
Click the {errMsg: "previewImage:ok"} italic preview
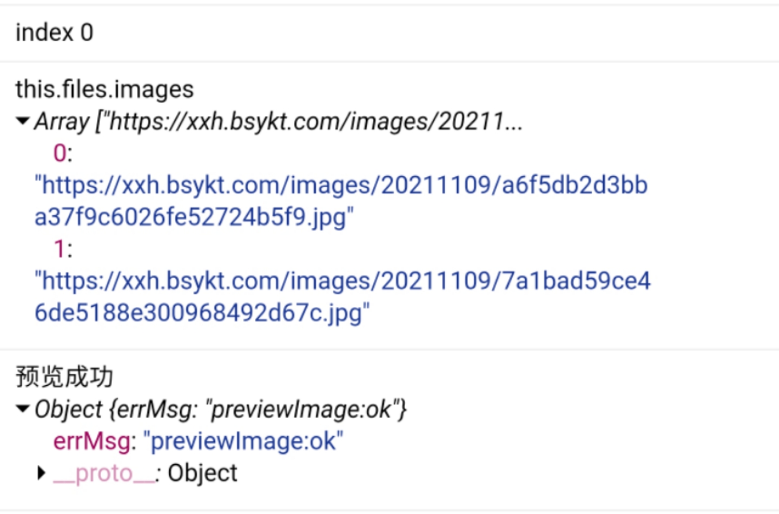(258, 410)
